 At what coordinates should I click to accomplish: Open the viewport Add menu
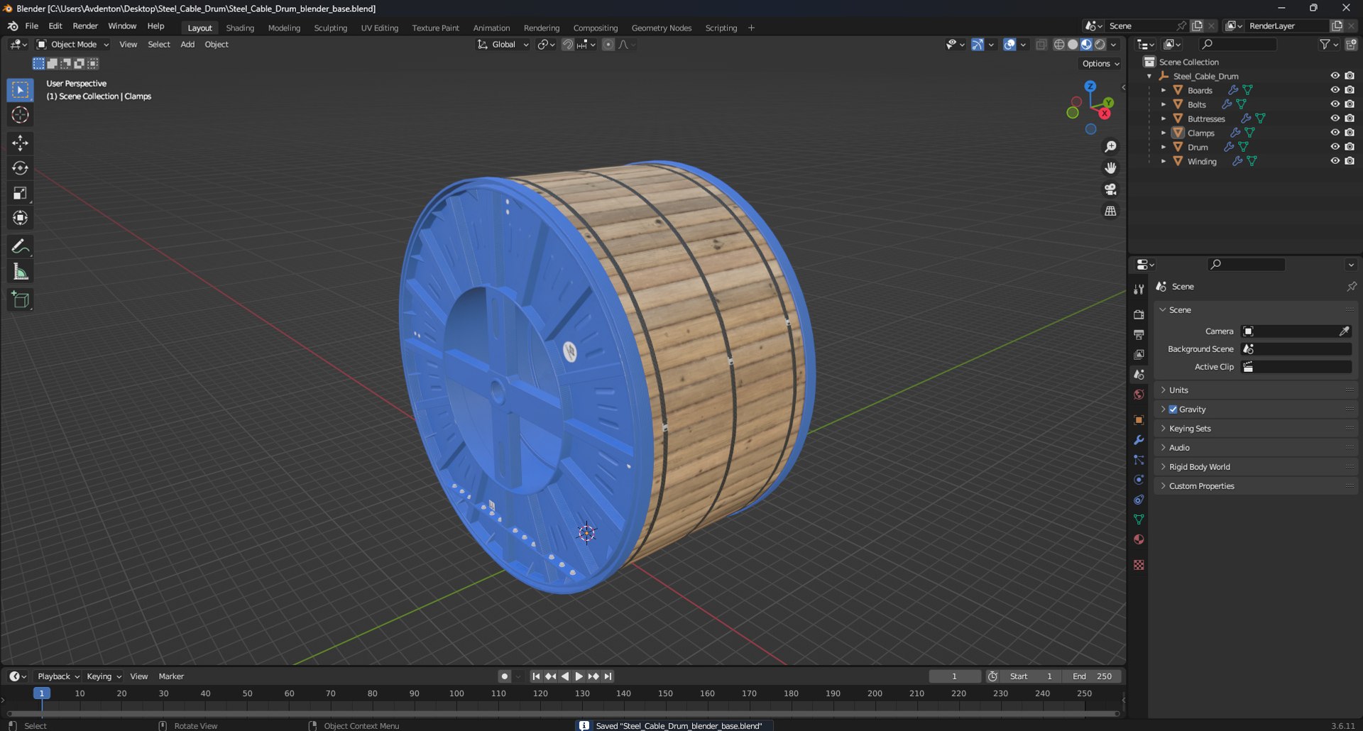click(x=187, y=45)
